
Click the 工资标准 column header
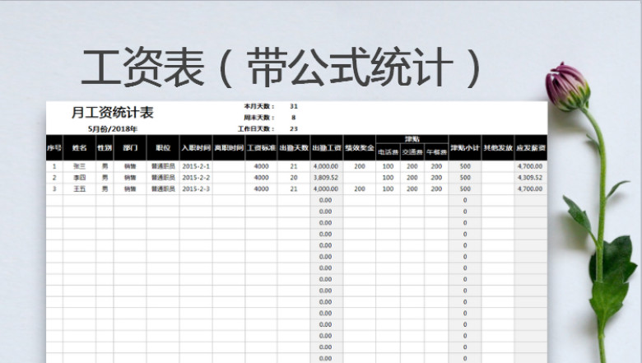(x=261, y=147)
